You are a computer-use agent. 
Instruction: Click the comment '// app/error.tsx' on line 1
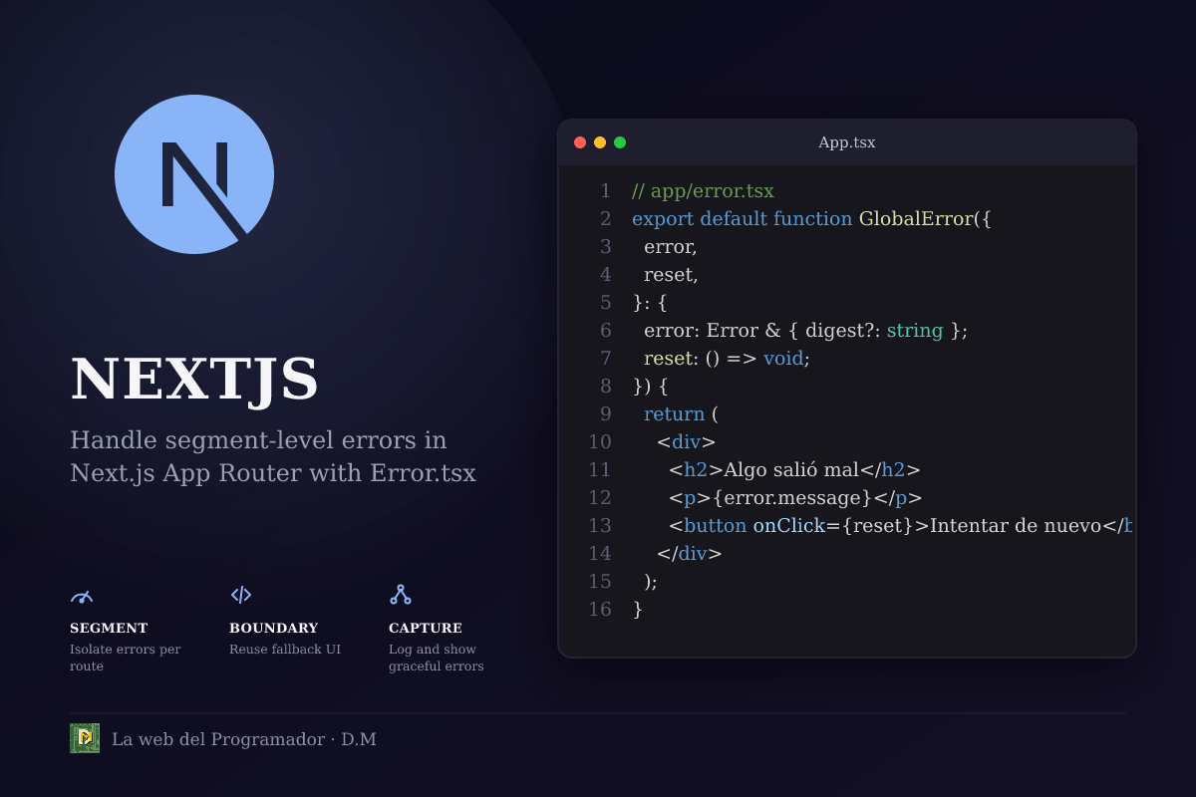tap(703, 190)
